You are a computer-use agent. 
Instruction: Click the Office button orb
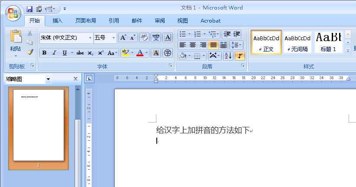click(13, 13)
